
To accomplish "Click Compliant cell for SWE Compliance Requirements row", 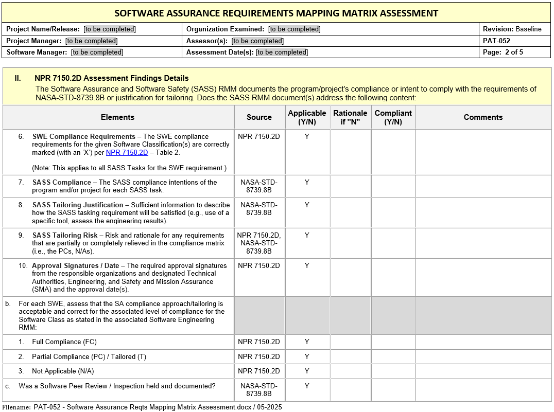I will pos(393,152).
